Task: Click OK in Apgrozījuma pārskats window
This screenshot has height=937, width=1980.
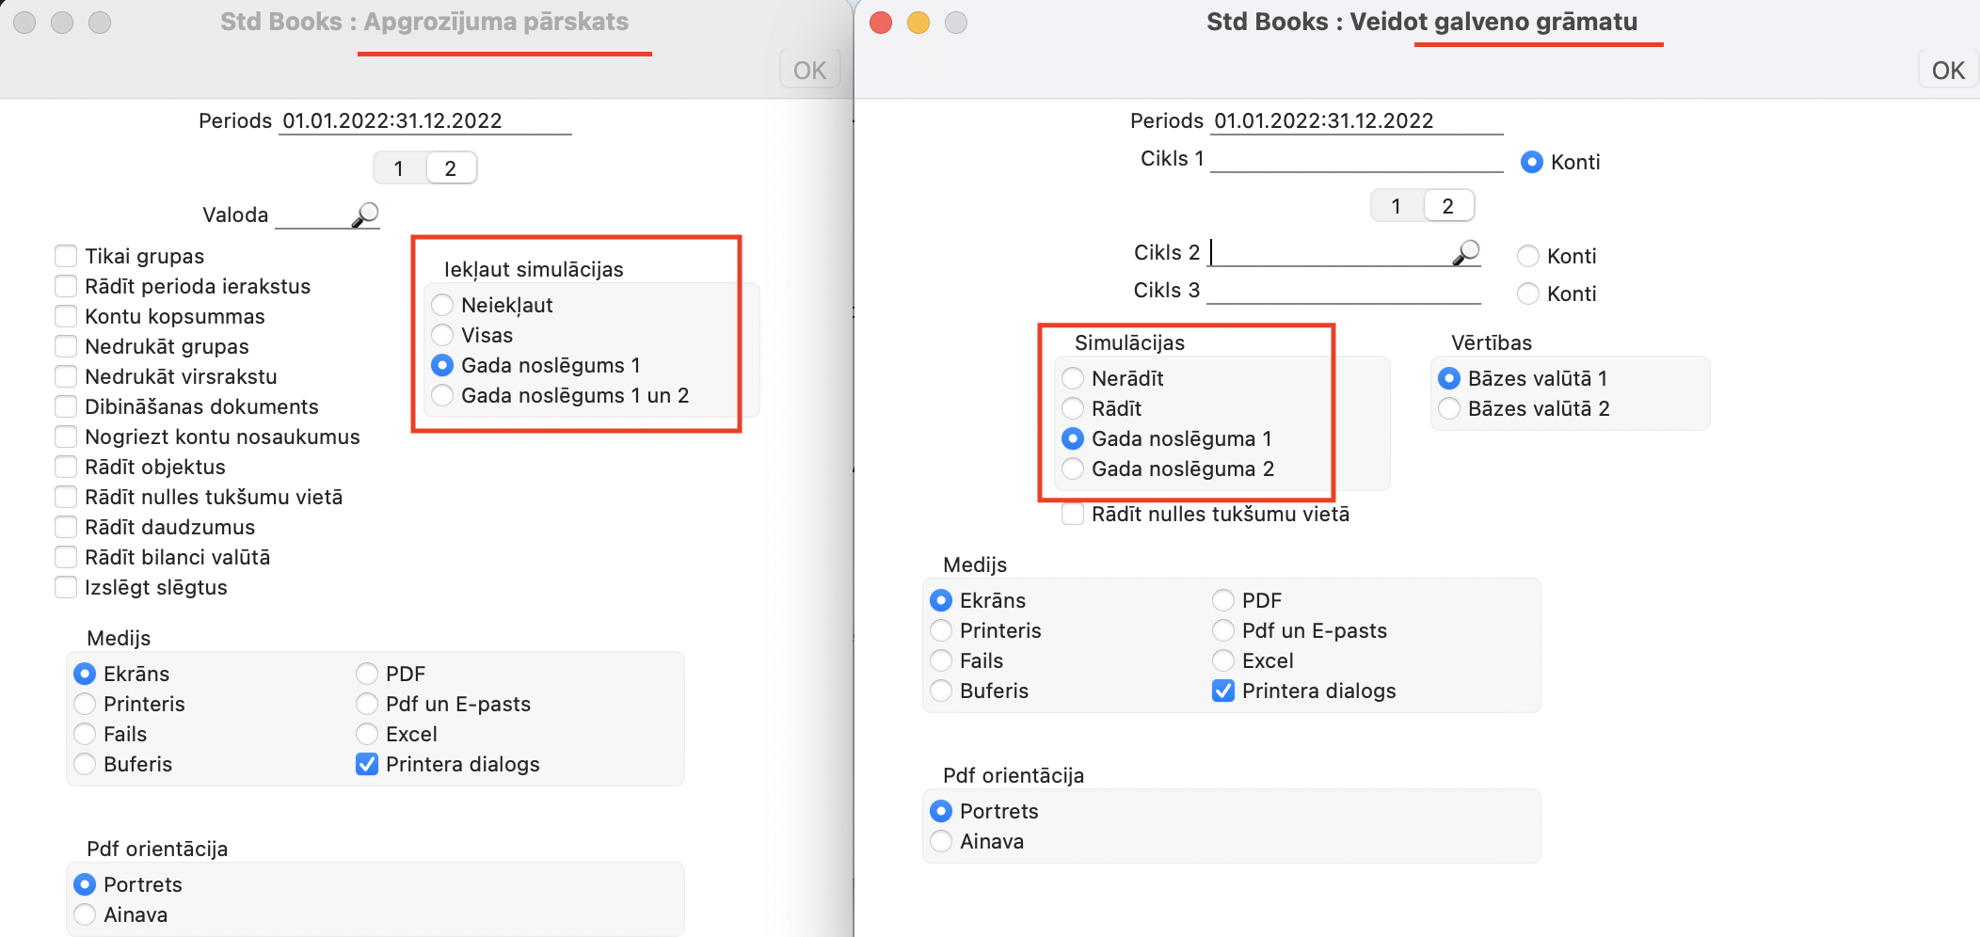Action: pos(809,71)
